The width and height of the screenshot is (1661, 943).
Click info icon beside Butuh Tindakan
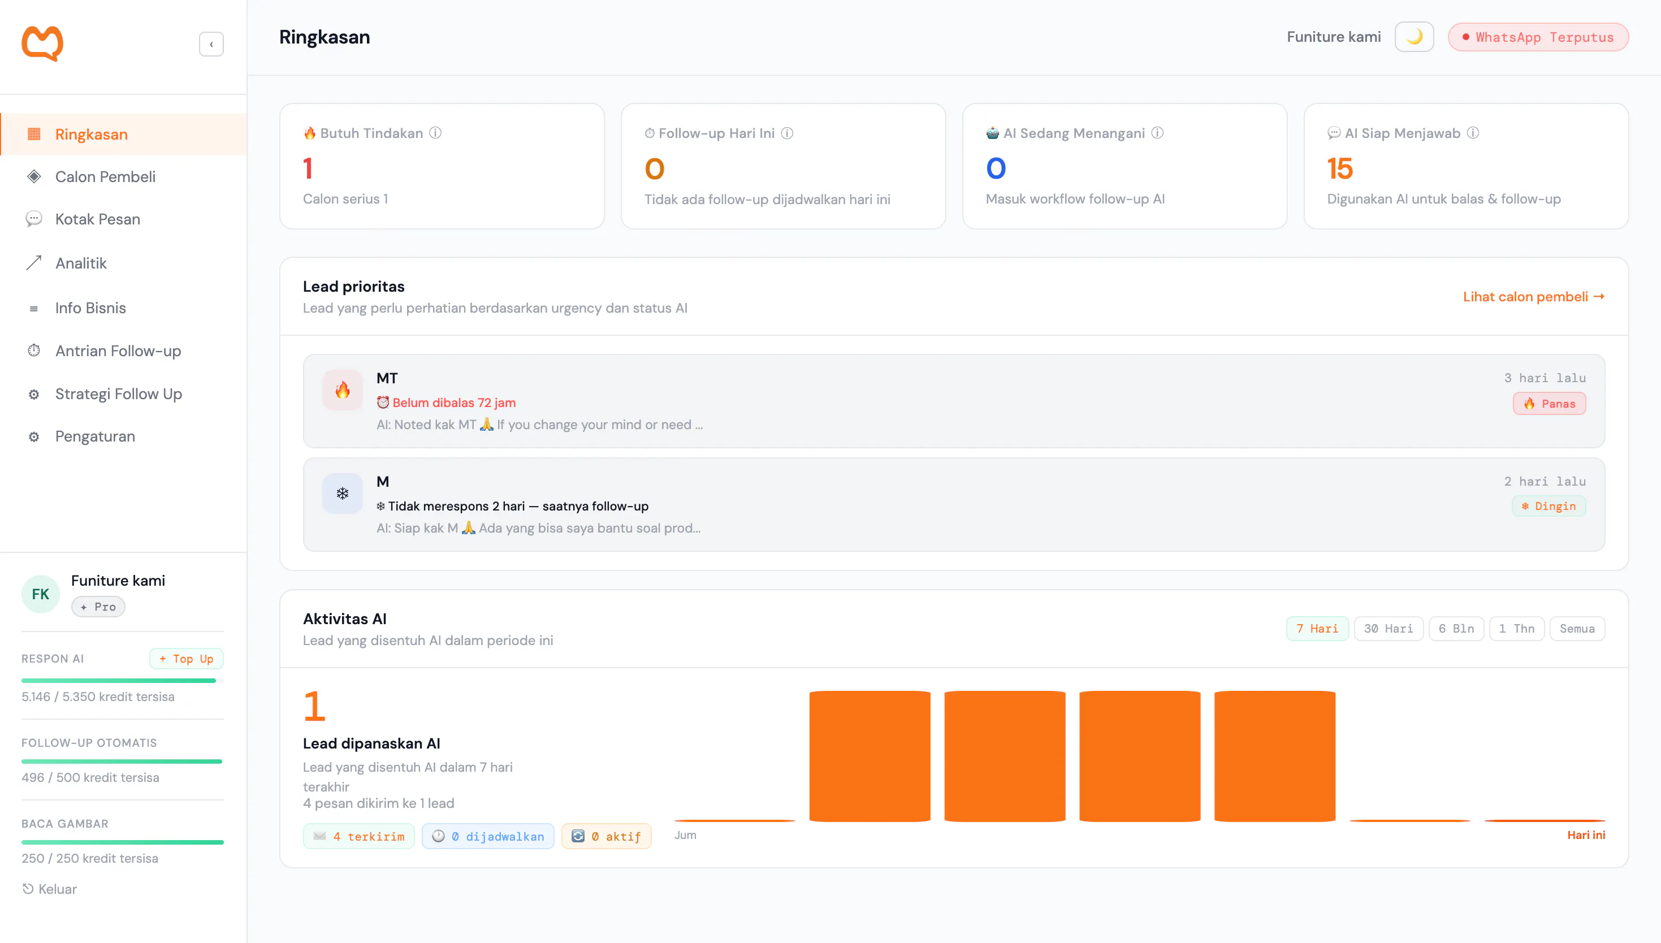435,133
